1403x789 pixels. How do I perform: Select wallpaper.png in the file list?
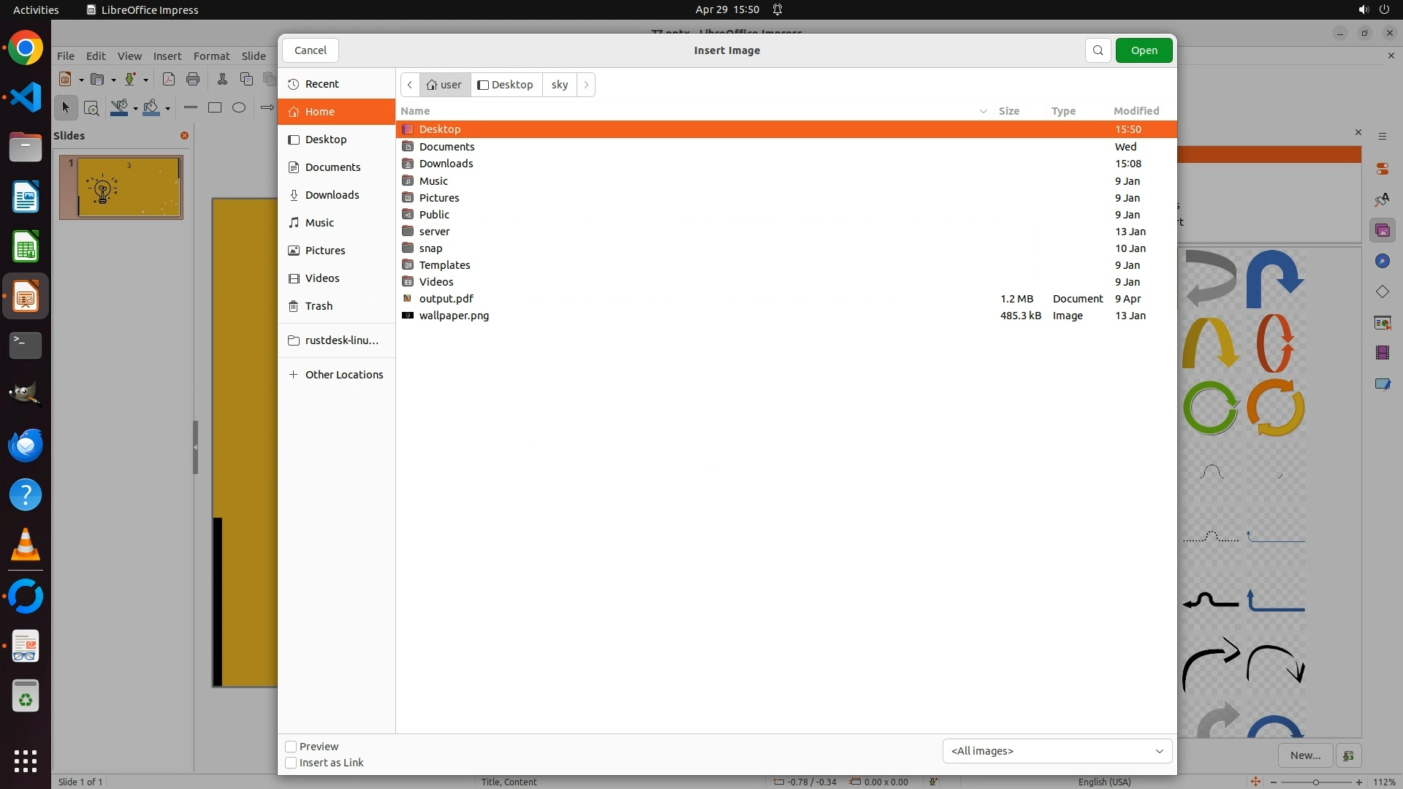(x=454, y=316)
